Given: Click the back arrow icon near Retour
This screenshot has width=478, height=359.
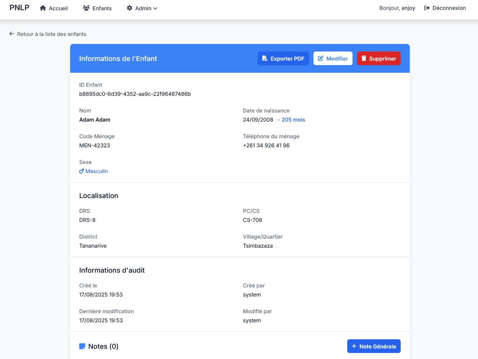Looking at the screenshot, I should point(12,34).
